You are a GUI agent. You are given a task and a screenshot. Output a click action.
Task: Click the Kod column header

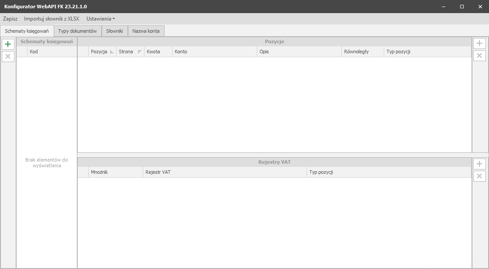pyautogui.click(x=52, y=52)
